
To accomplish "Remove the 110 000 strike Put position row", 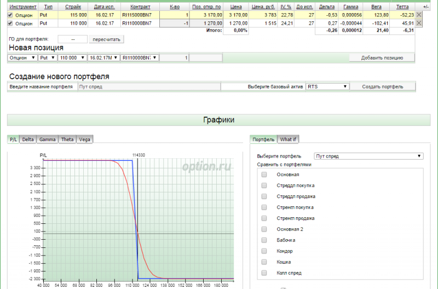I will [x=419, y=24].
